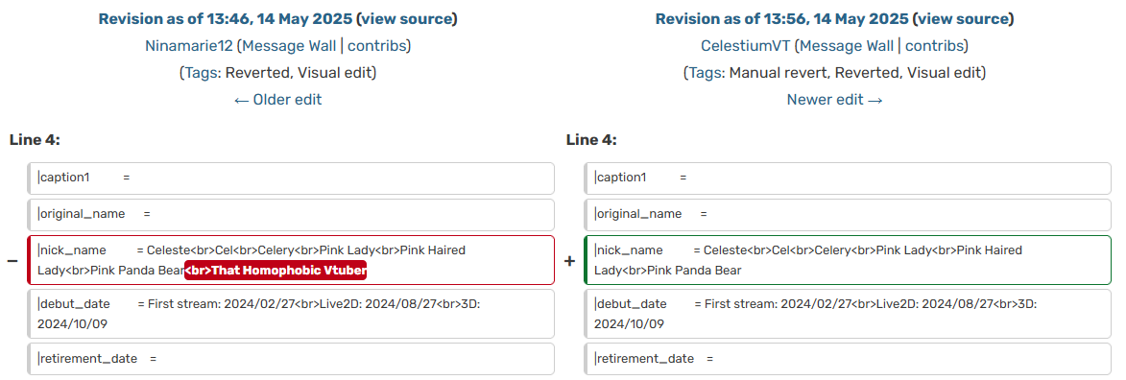View Ninamarie12's contribs

tap(377, 46)
